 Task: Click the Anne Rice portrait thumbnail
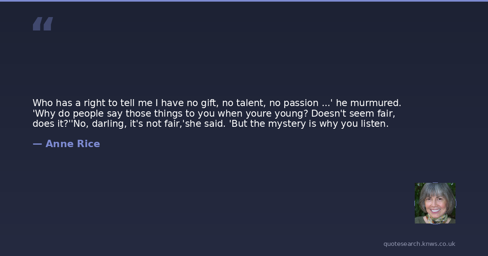point(435,203)
